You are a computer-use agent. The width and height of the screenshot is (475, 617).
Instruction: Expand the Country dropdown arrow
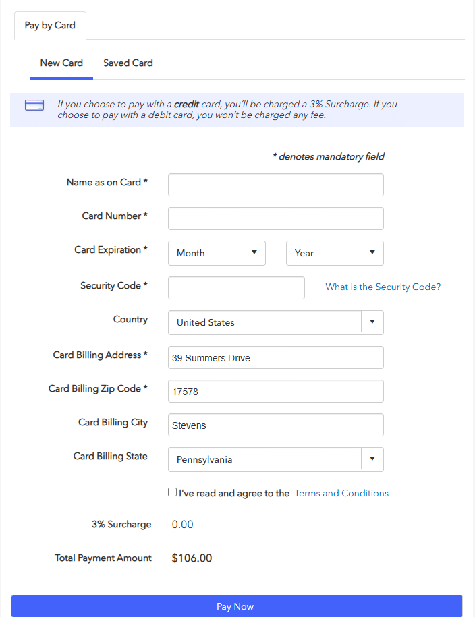[372, 322]
